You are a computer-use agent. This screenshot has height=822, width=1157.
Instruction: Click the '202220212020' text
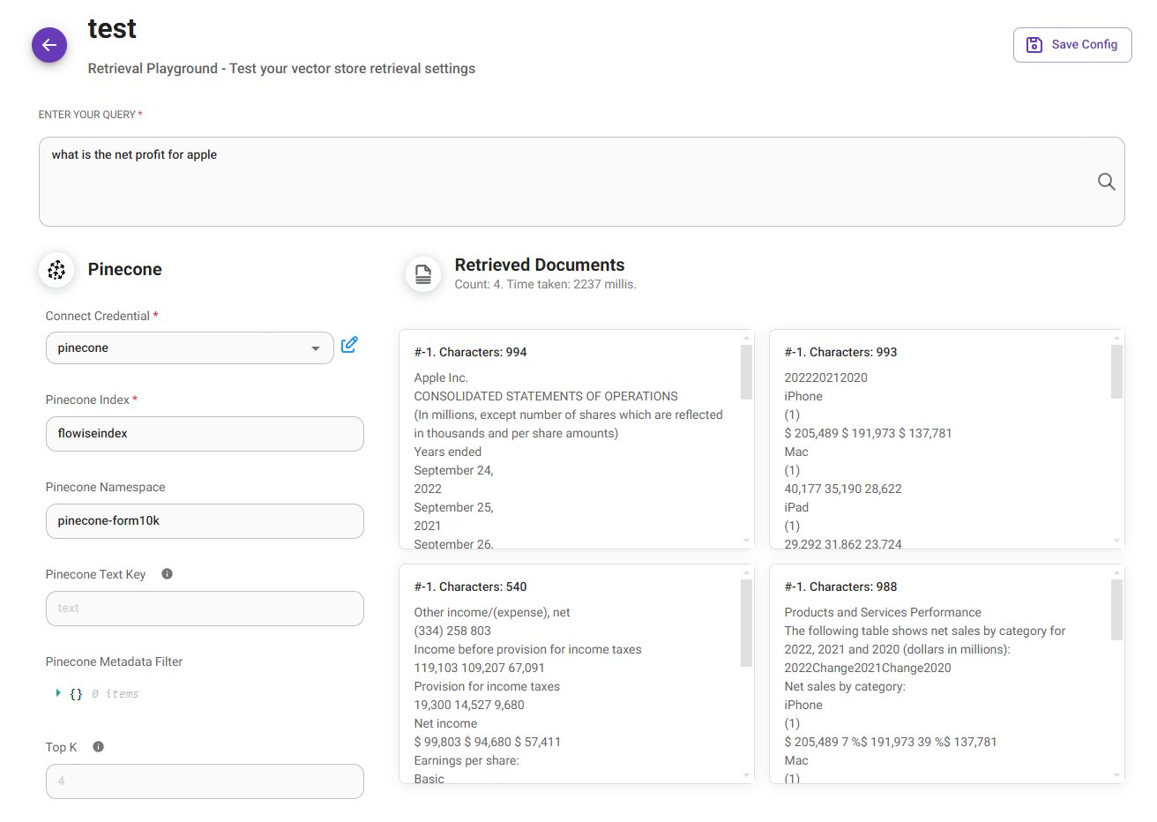[825, 378]
